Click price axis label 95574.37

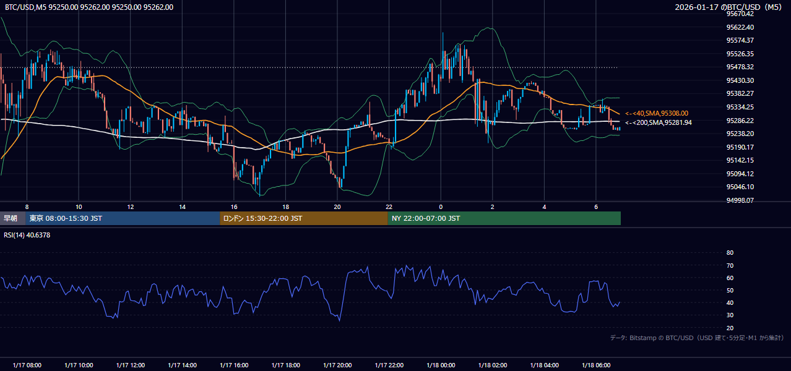coord(740,40)
